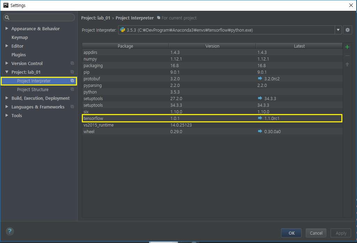357x243 pixels.
Task: Click copy icon next to Project Interpreter
Action: pos(72,81)
